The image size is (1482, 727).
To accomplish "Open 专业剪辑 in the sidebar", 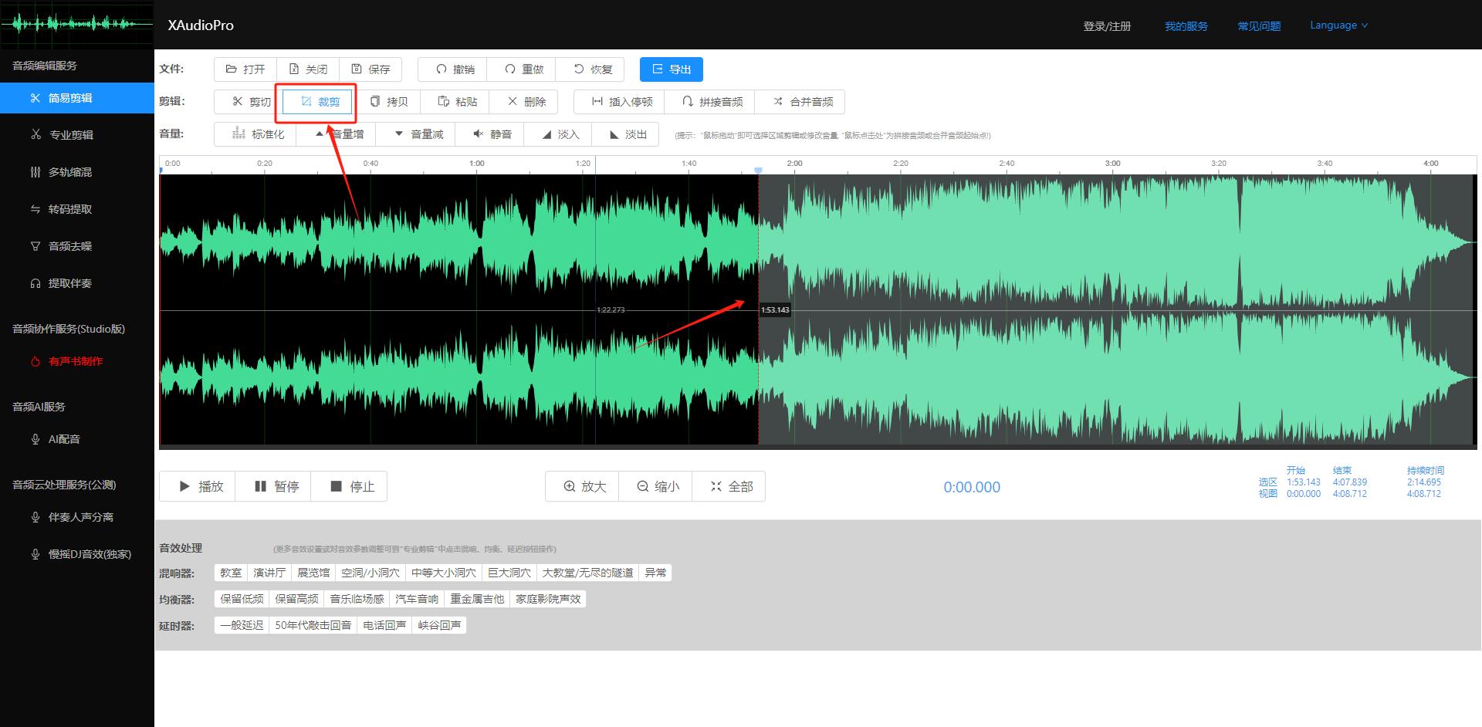I will pos(70,135).
